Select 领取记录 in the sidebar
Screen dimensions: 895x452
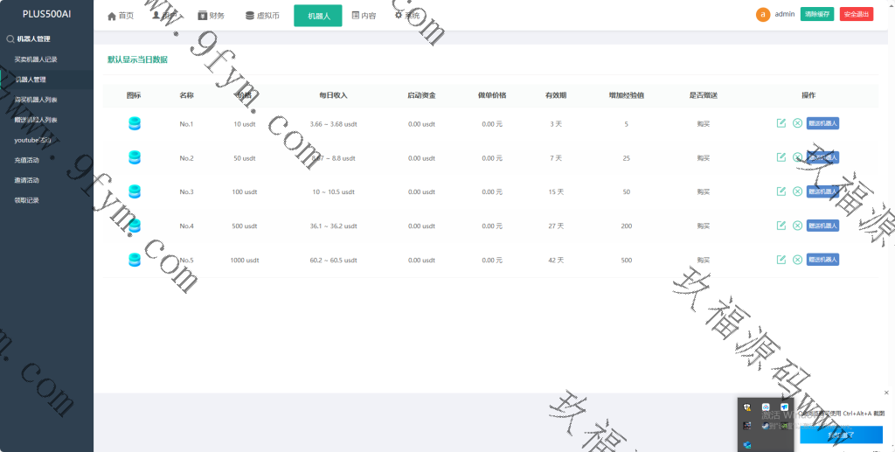point(26,200)
